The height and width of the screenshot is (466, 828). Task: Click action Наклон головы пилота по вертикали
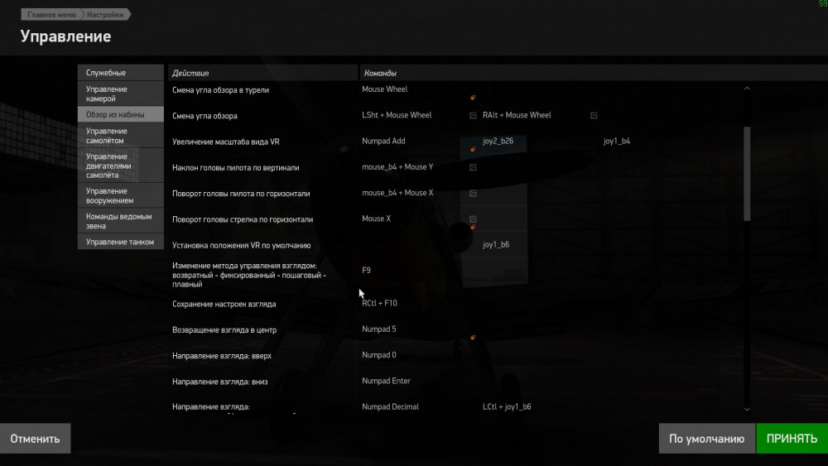point(235,167)
